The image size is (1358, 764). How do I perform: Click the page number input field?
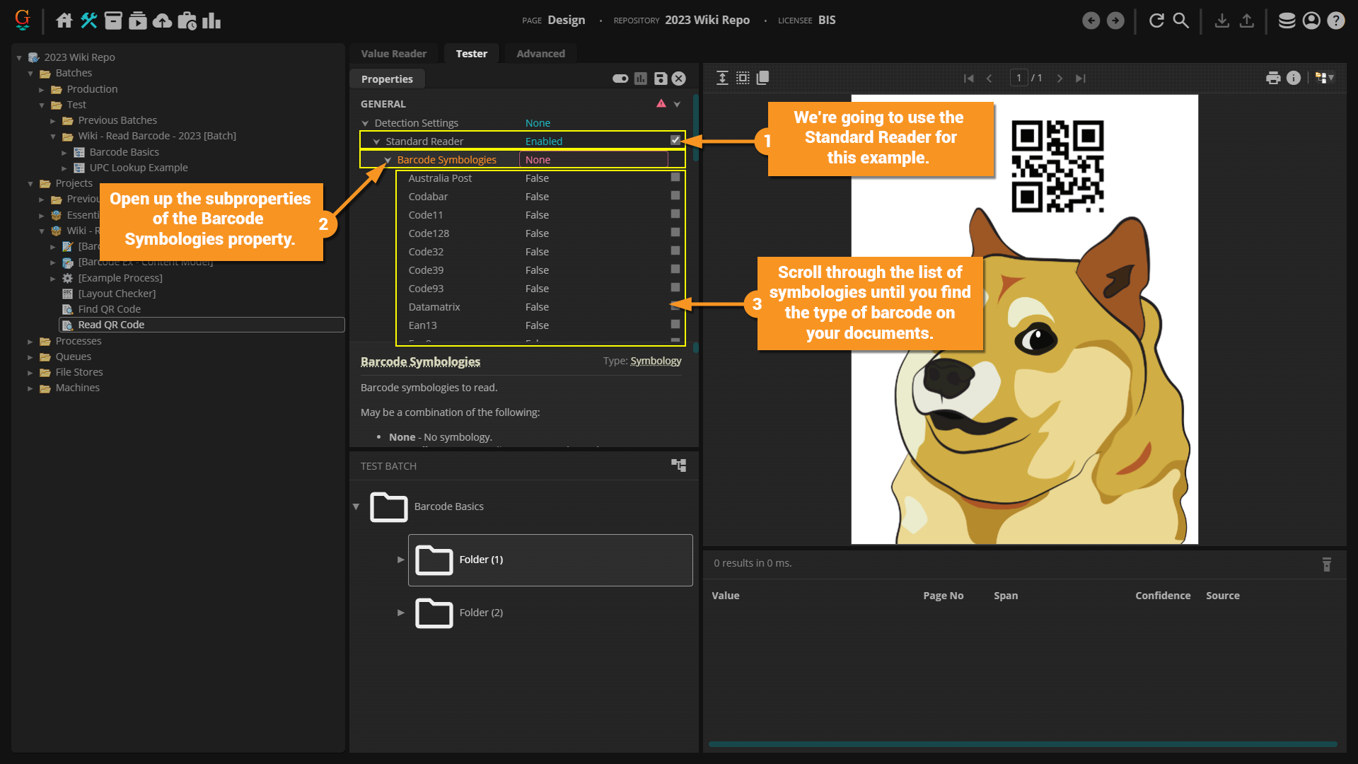click(x=1018, y=78)
